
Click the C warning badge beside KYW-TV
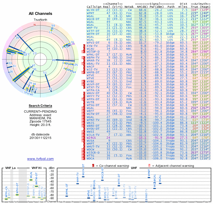tap(84, 46)
